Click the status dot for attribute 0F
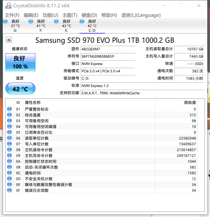 point(9,190)
